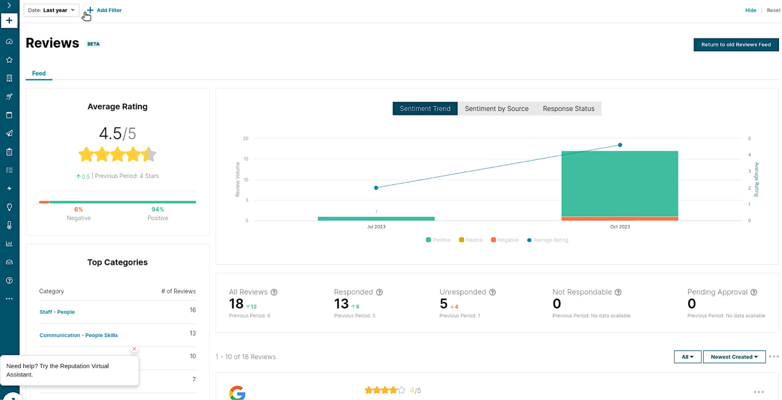Click the help question mark icon

9,280
